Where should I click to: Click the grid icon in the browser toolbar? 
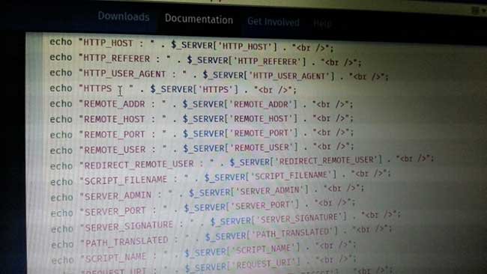[475, 11]
